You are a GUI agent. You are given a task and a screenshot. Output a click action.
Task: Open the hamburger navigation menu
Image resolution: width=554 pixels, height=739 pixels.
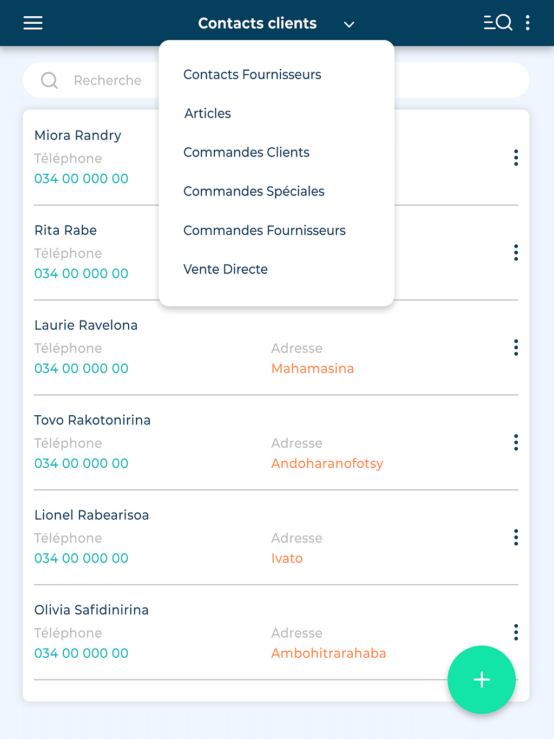(33, 23)
